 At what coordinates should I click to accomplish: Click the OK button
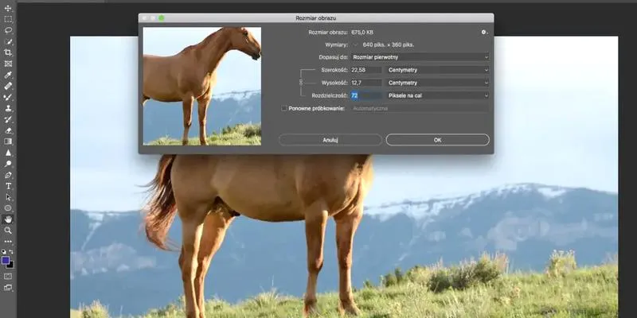click(437, 140)
